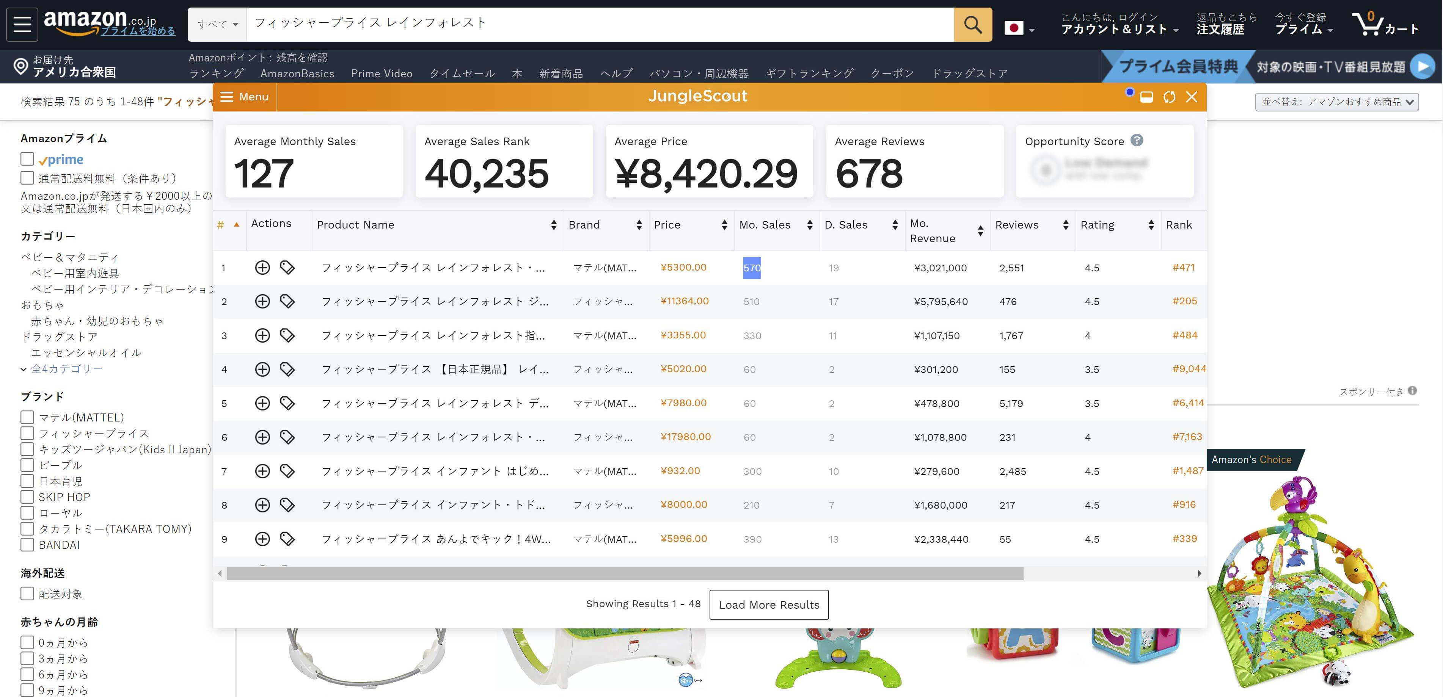Screen dimensions: 1443x697
Task: Open ドラッグストア in the nav bar
Action: 969,74
